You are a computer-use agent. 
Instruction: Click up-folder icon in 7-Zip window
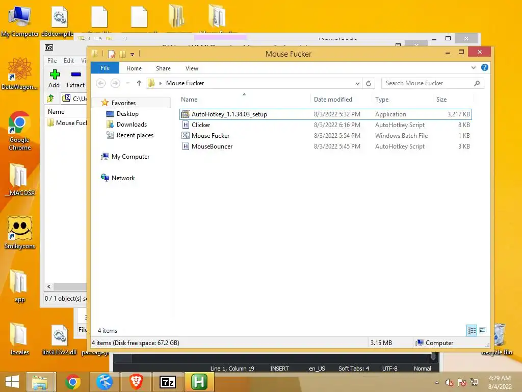click(50, 99)
